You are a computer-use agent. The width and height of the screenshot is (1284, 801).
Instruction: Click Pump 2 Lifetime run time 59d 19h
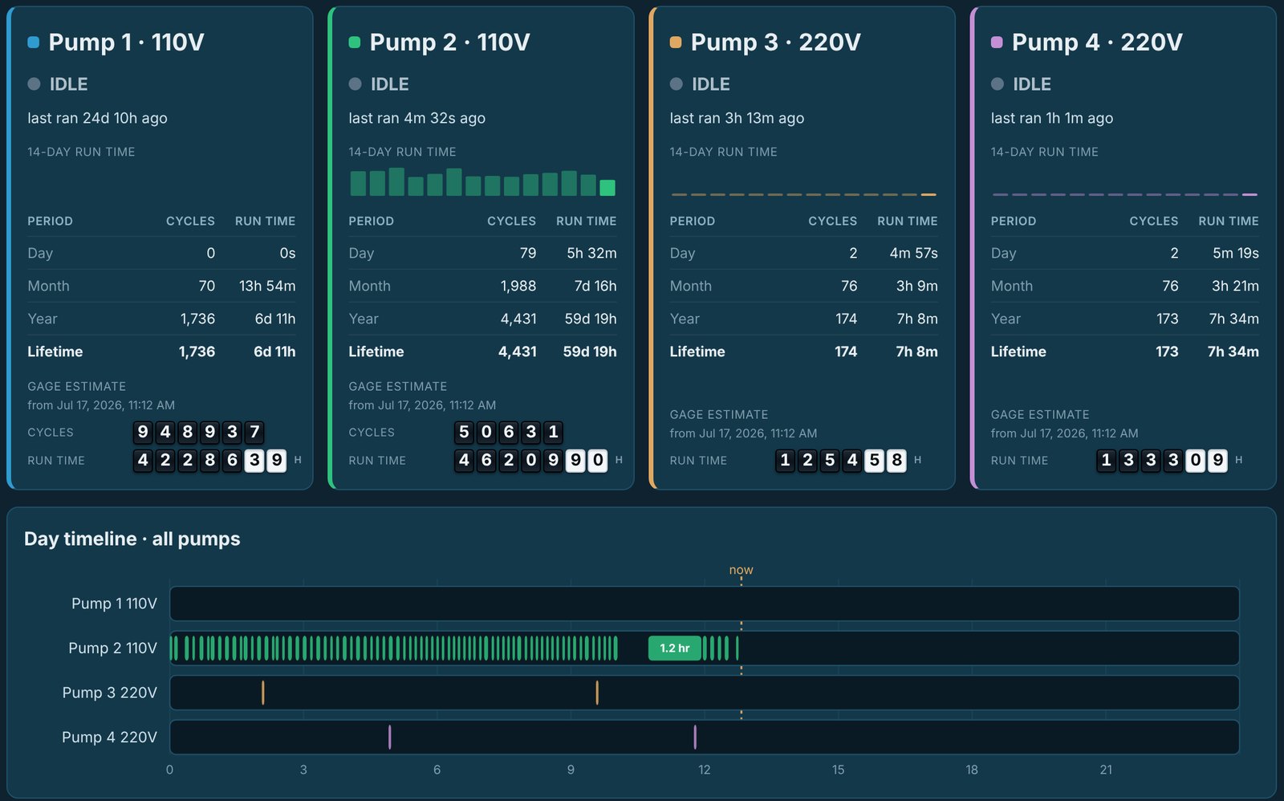point(590,352)
